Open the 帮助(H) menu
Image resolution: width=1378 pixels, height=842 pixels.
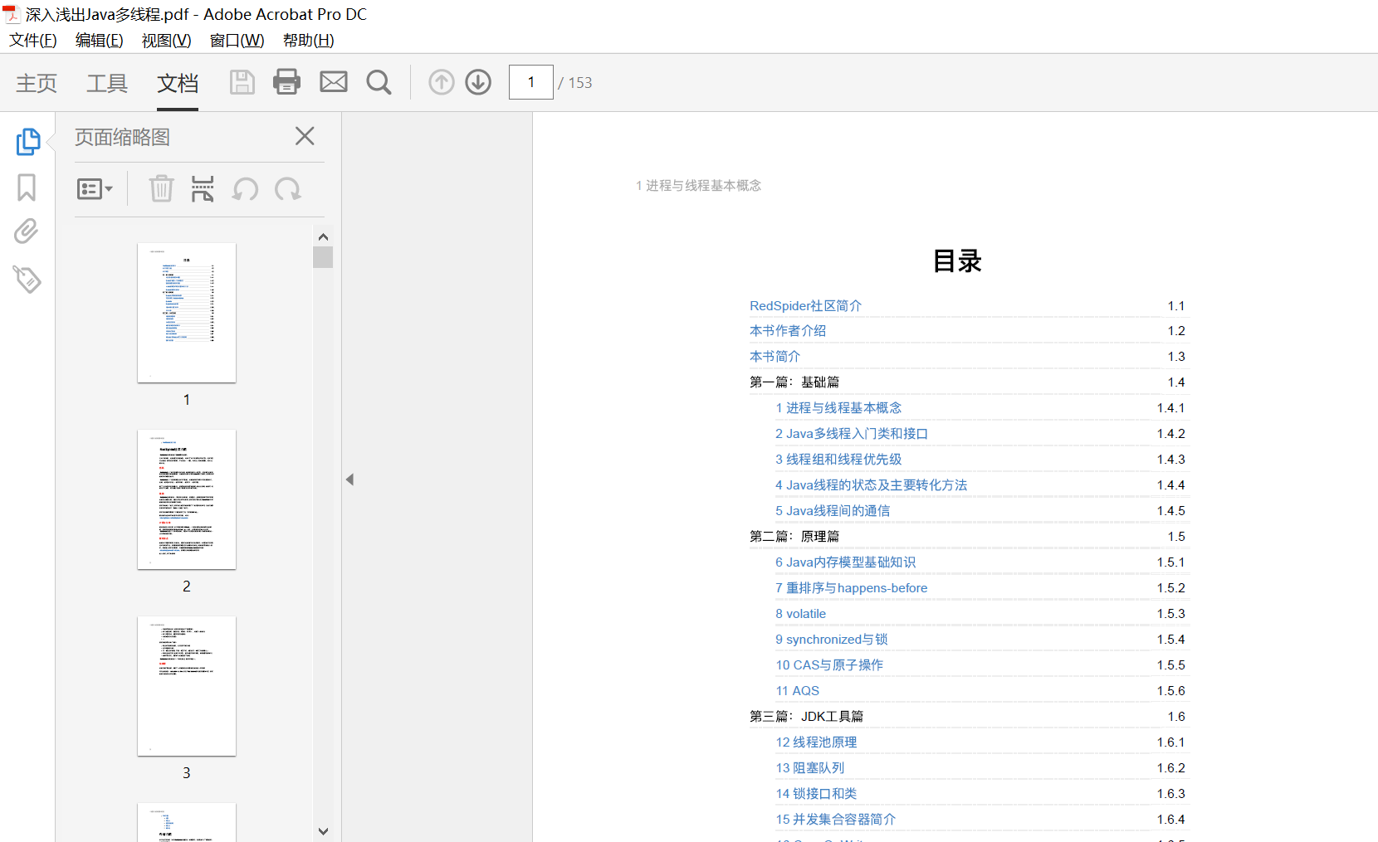point(309,41)
